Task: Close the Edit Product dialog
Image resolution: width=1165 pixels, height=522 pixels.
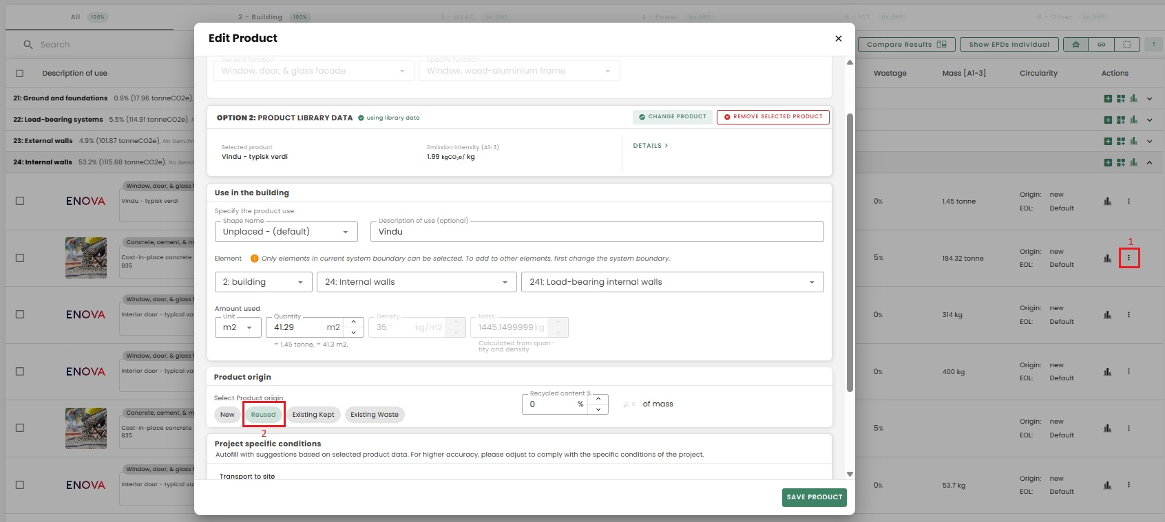Action: 838,39
